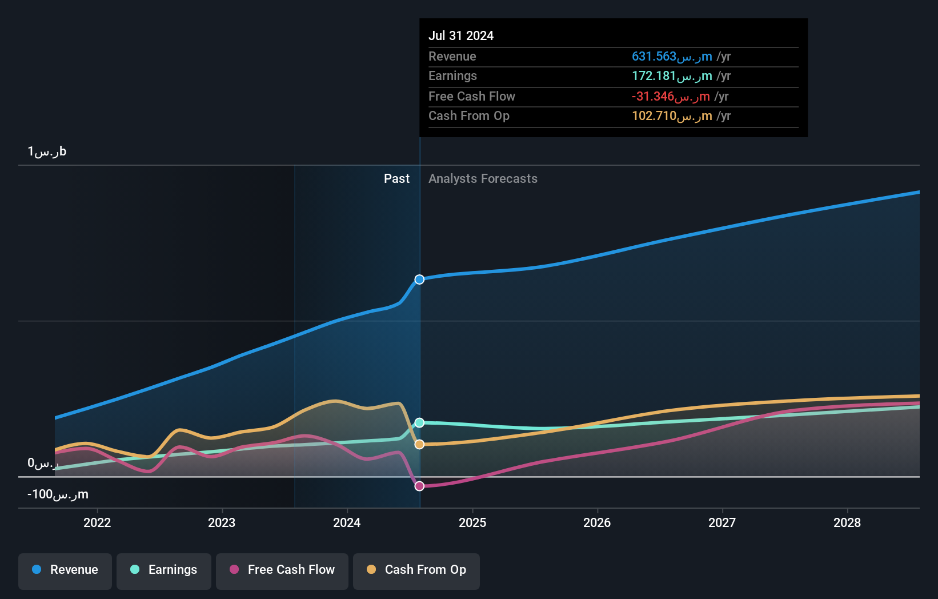The image size is (938, 599).
Task: Select the pink Free Cash Flow chart marker
Action: (419, 485)
